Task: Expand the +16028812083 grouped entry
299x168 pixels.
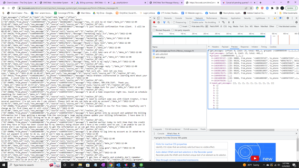Action: (212, 71)
